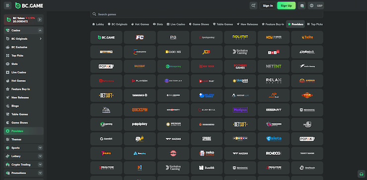
Task: Open the NetEnt provider tile
Action: 274,66
